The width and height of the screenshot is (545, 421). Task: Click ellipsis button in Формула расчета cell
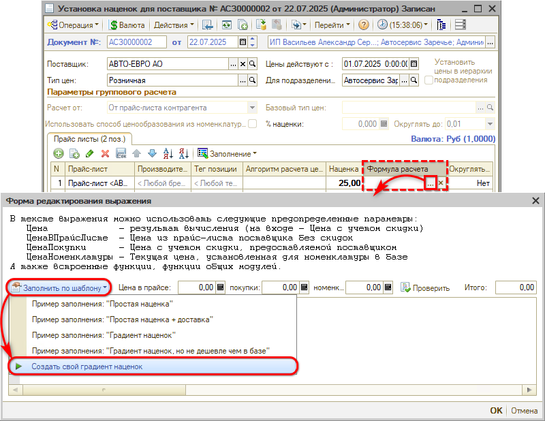click(430, 183)
